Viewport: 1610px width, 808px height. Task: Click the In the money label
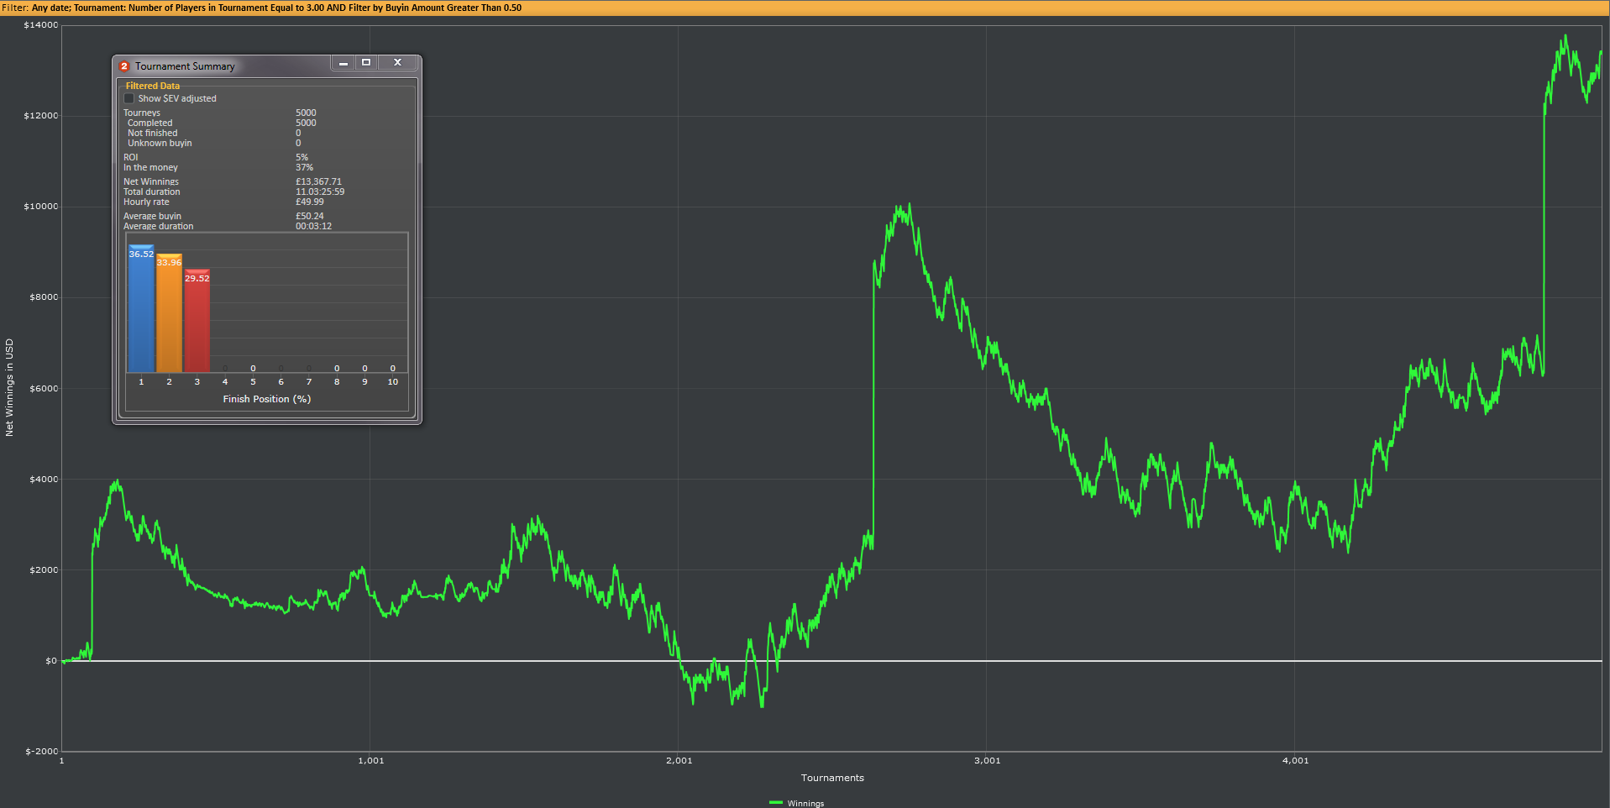click(x=151, y=167)
